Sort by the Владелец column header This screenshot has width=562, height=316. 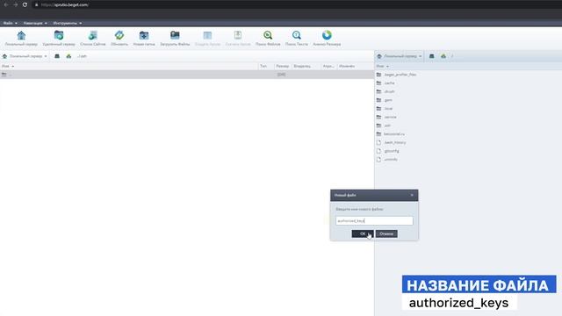coord(302,67)
